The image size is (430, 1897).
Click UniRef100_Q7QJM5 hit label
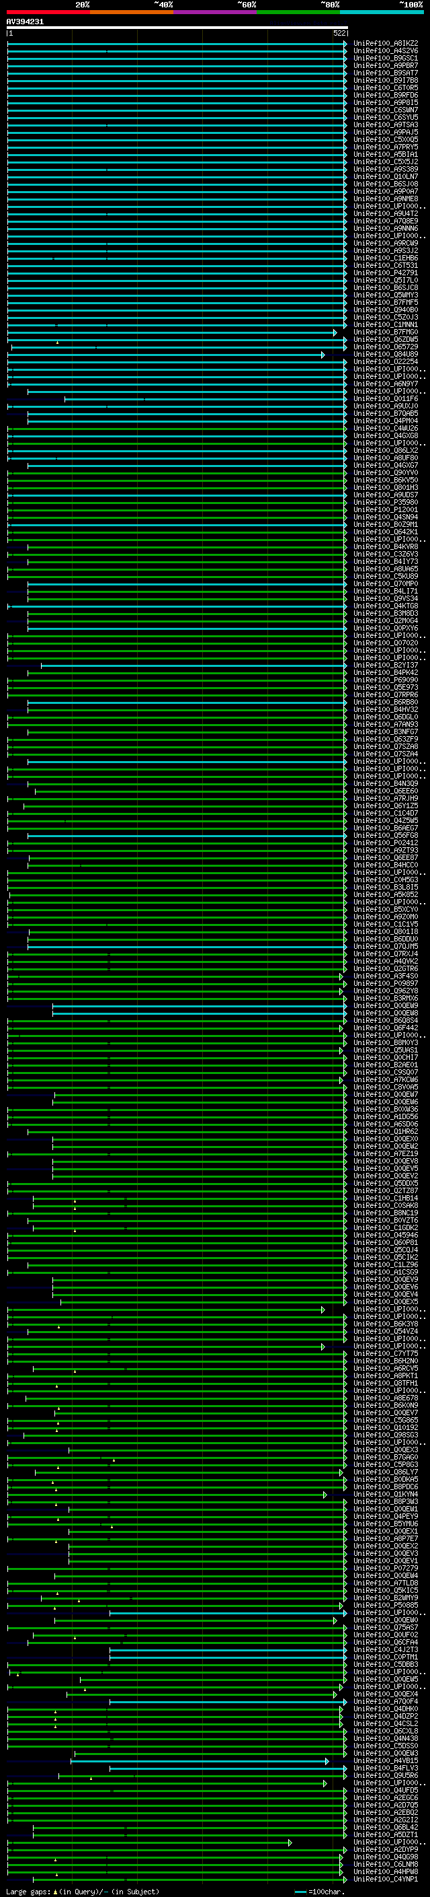point(385,947)
